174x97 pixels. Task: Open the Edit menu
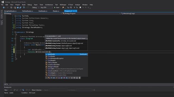(7, 5)
